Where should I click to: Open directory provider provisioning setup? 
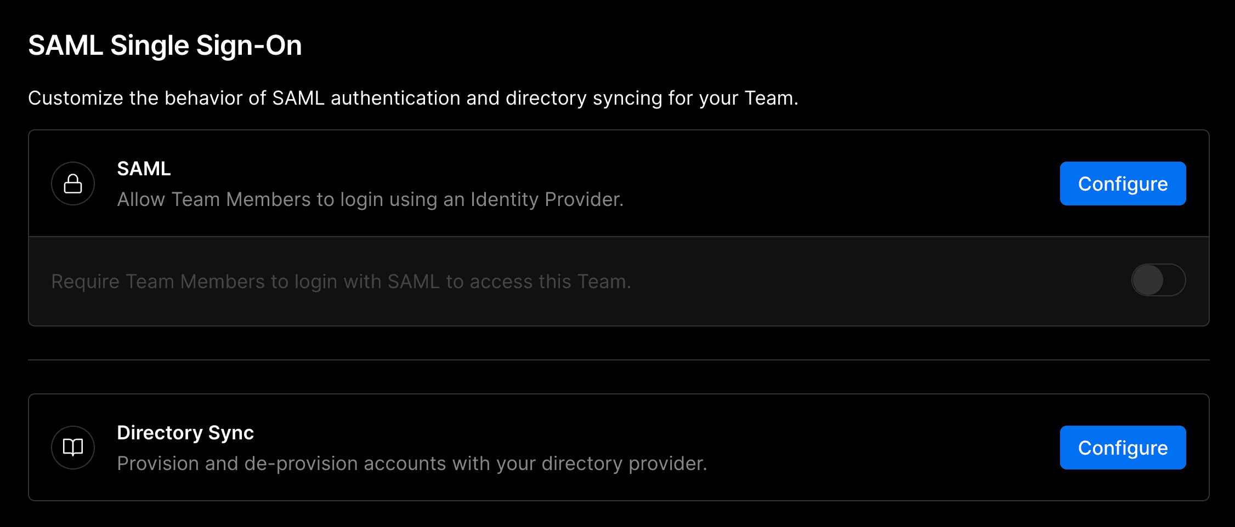(1122, 448)
